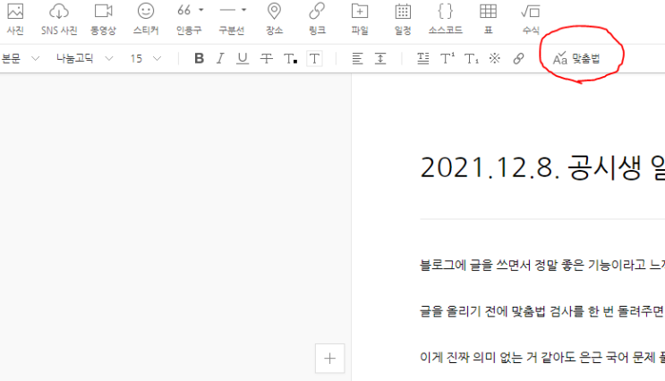The image size is (665, 381).
Task: Insert a link card via 링크
Action: click(317, 18)
